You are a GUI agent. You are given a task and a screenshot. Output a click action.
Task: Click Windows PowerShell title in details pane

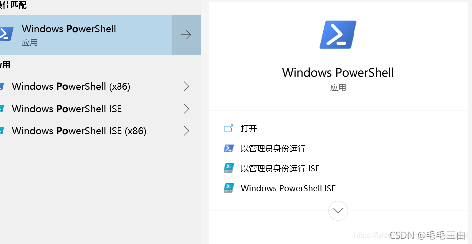(338, 73)
